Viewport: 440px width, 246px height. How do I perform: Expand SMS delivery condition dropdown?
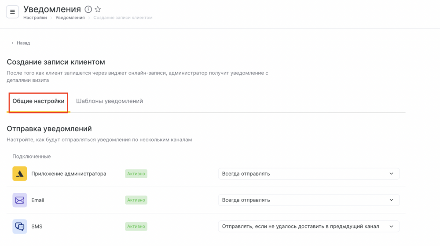pyautogui.click(x=309, y=226)
